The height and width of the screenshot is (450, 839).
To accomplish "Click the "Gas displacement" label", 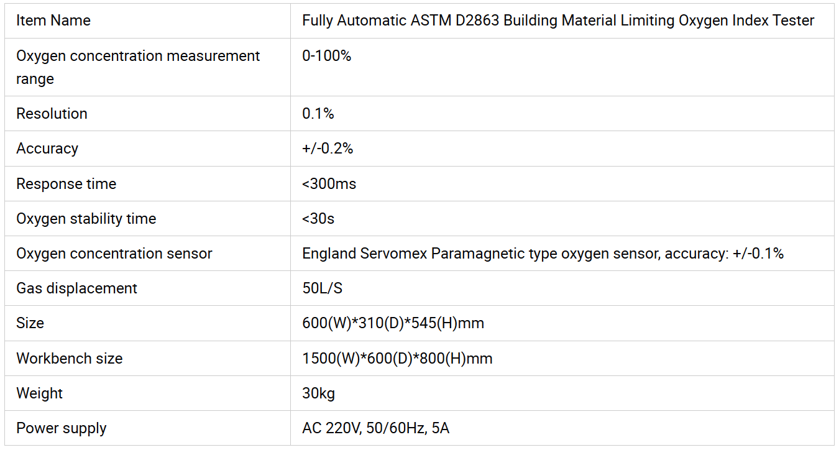I will (x=76, y=288).
